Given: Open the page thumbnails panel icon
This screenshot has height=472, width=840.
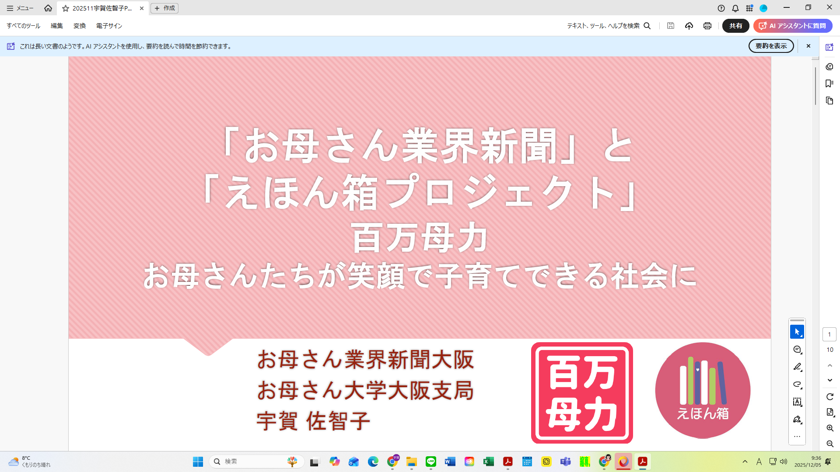Looking at the screenshot, I should coord(829,101).
